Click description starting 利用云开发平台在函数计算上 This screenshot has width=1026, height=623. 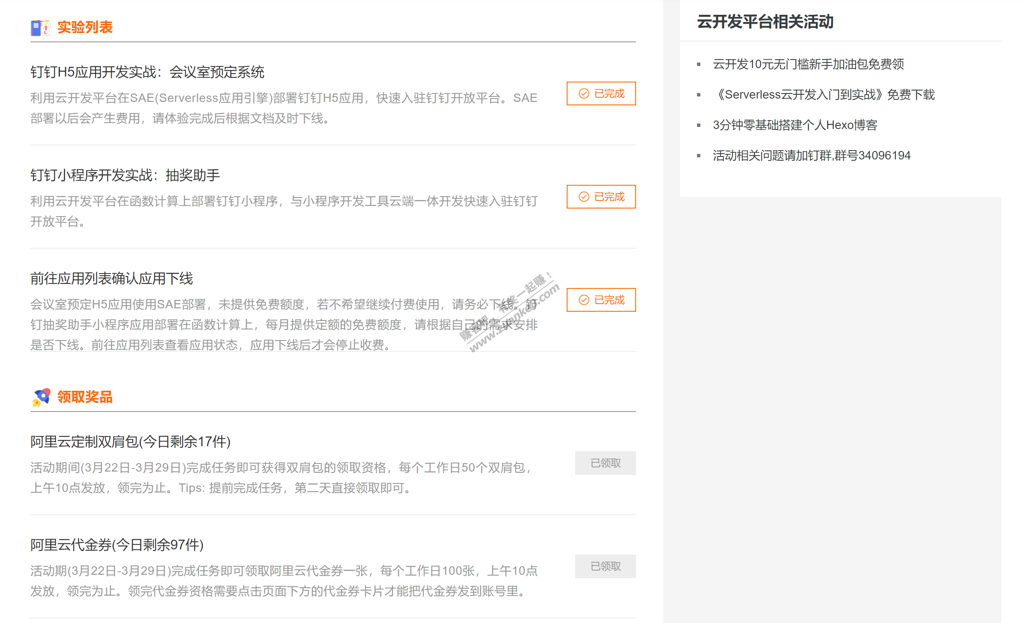(284, 211)
